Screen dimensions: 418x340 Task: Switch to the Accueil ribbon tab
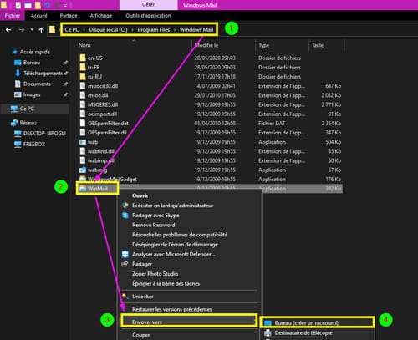click(38, 16)
